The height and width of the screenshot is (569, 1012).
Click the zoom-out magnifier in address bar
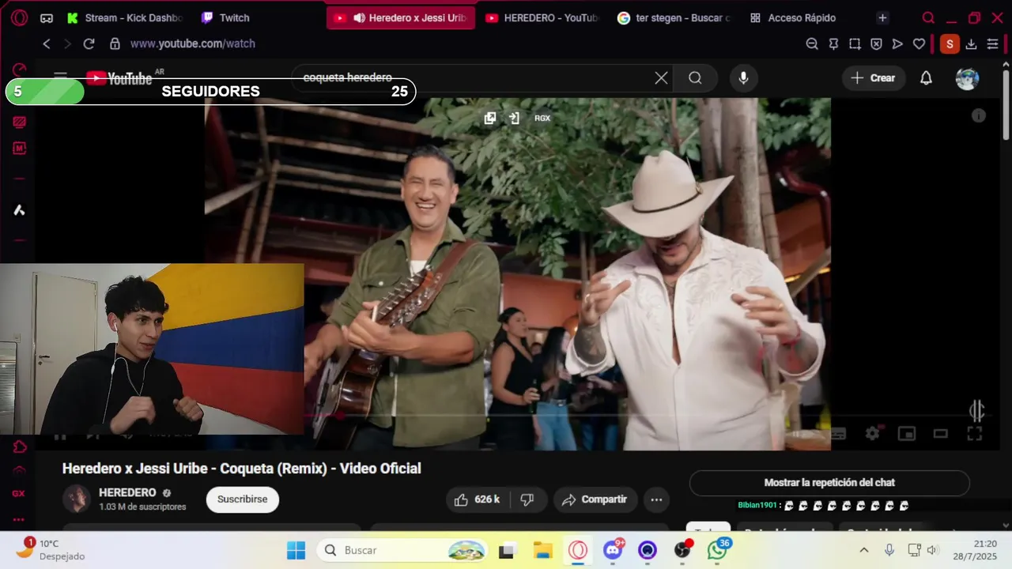[x=812, y=44]
